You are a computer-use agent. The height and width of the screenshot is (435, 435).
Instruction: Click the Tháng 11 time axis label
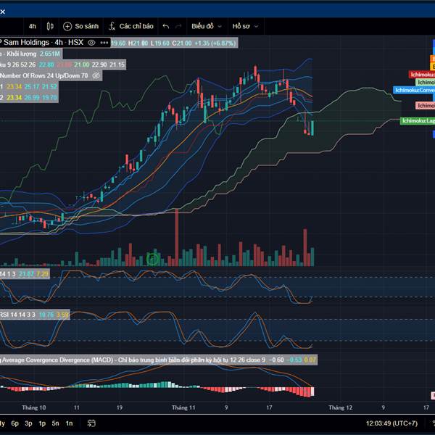click(183, 407)
